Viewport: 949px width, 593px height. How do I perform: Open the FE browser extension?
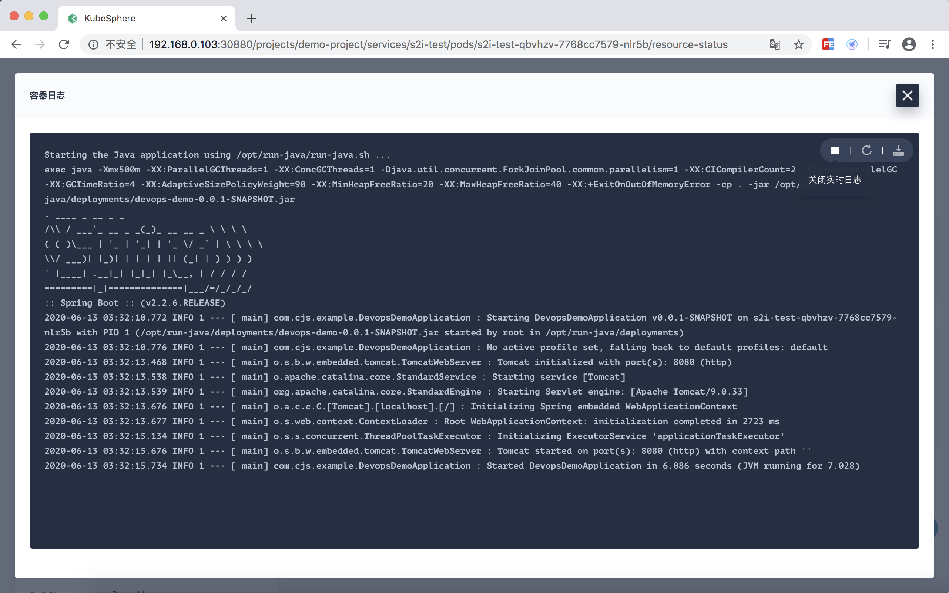tap(828, 44)
